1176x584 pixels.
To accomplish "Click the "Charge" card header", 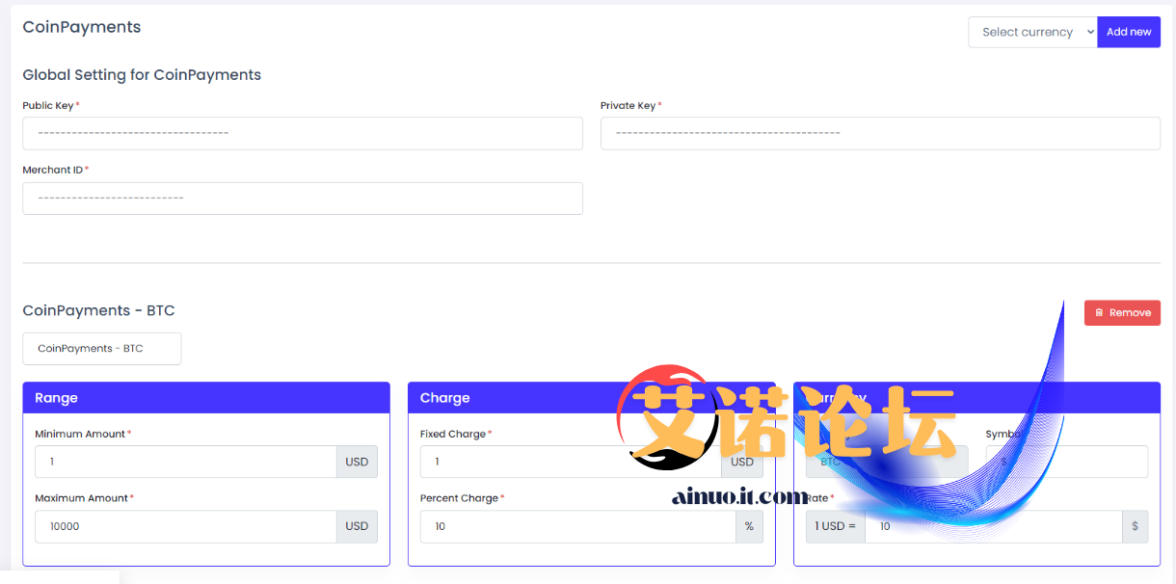I will click(x=592, y=398).
